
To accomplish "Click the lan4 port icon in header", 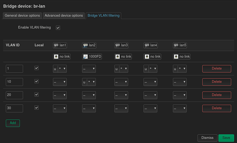I will (x=147, y=45).
